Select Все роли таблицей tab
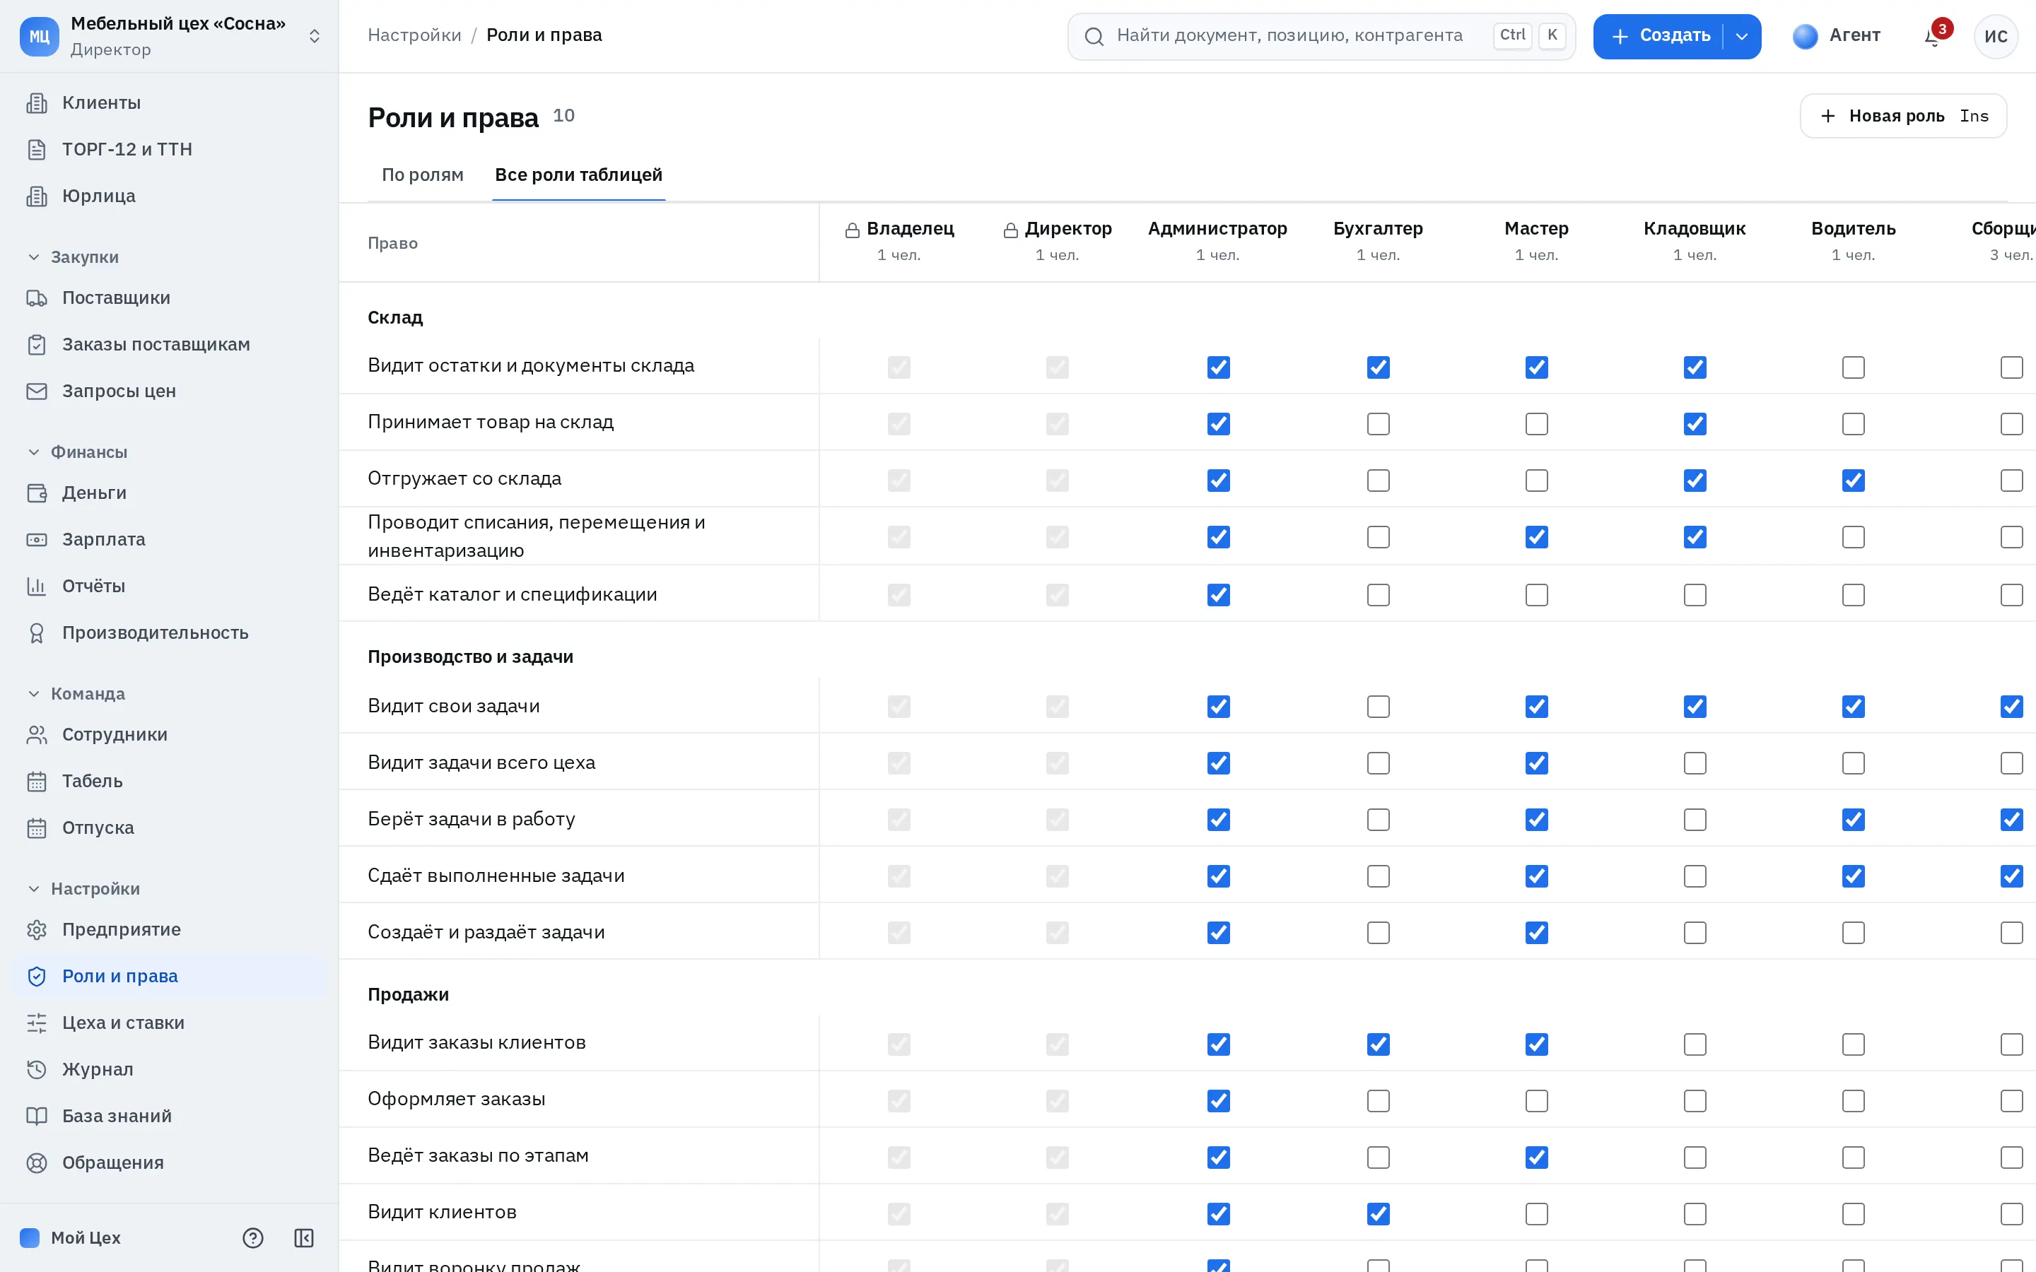This screenshot has width=2036, height=1272. coord(578,175)
